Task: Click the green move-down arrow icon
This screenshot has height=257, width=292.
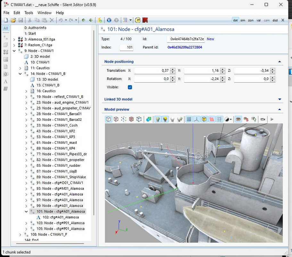Action: (91, 20)
